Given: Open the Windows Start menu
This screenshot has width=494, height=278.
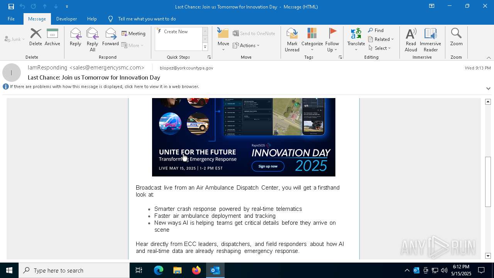Looking at the screenshot, I should [x=9, y=270].
